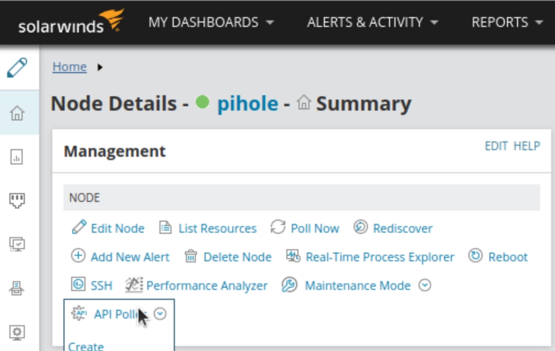
Task: Open the monitor gear icon in sidebar
Action: 17,332
